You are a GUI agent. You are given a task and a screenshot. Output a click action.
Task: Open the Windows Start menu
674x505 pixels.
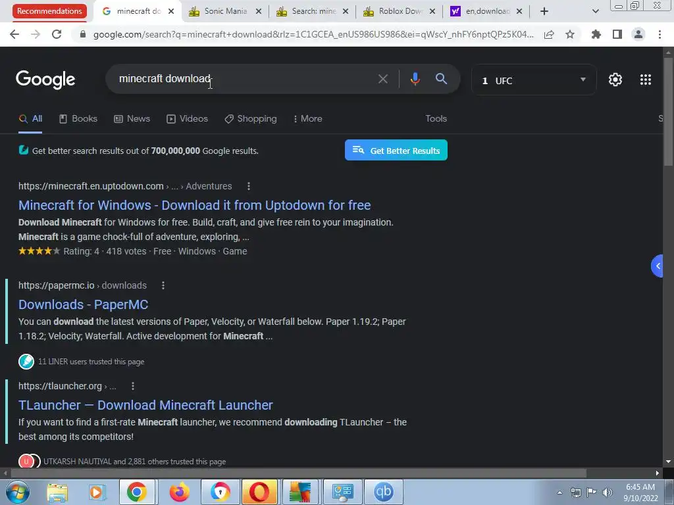tap(17, 492)
